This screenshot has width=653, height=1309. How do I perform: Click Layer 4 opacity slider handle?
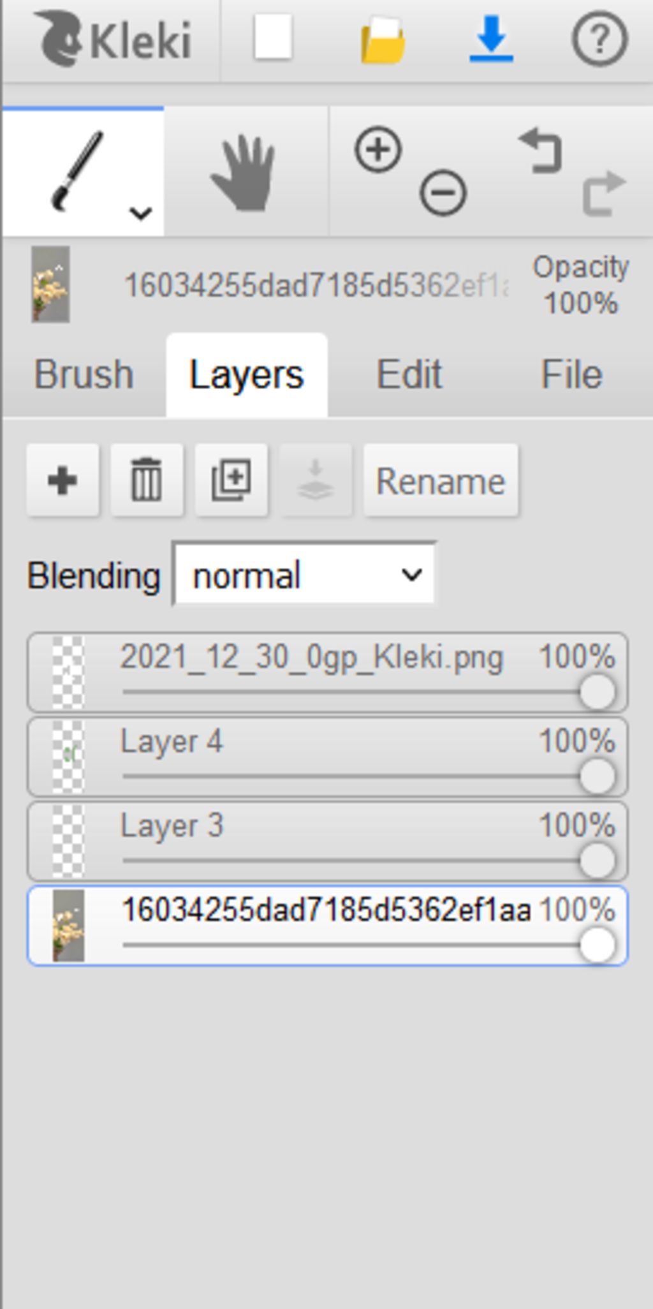598,776
